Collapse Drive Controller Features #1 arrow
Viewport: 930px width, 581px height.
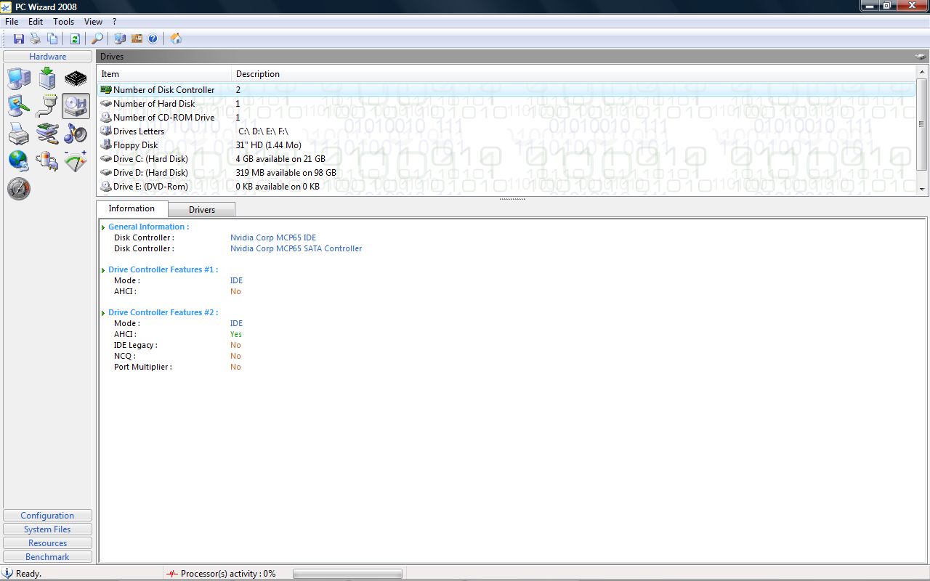pos(104,270)
